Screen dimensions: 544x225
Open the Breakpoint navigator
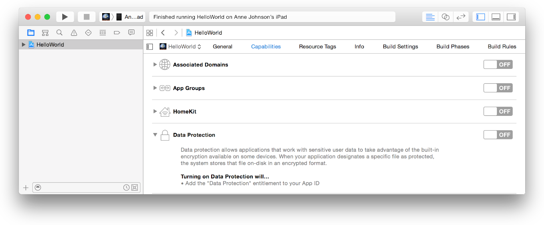pos(117,33)
